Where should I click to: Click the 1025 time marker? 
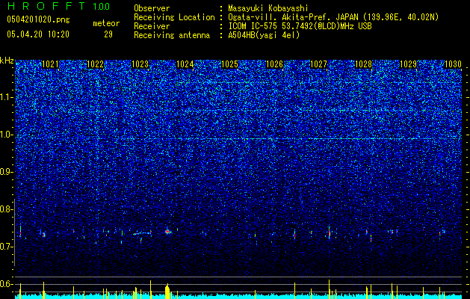click(229, 64)
